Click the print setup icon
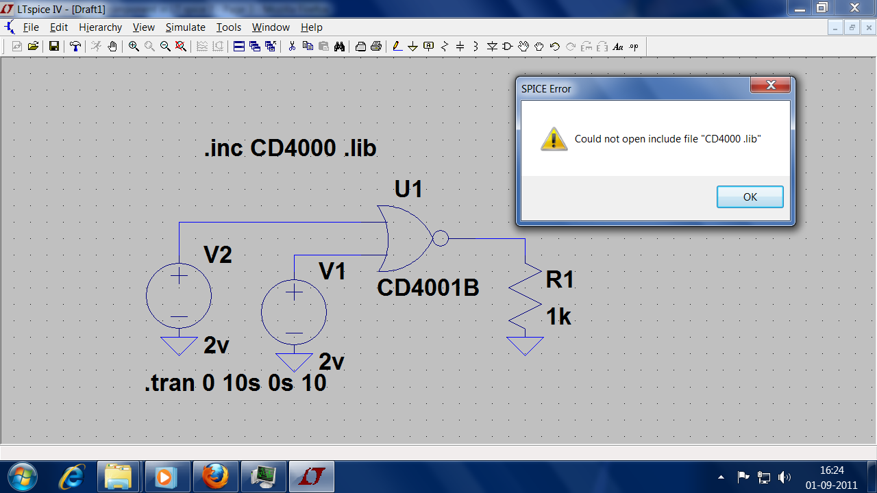 [360, 47]
